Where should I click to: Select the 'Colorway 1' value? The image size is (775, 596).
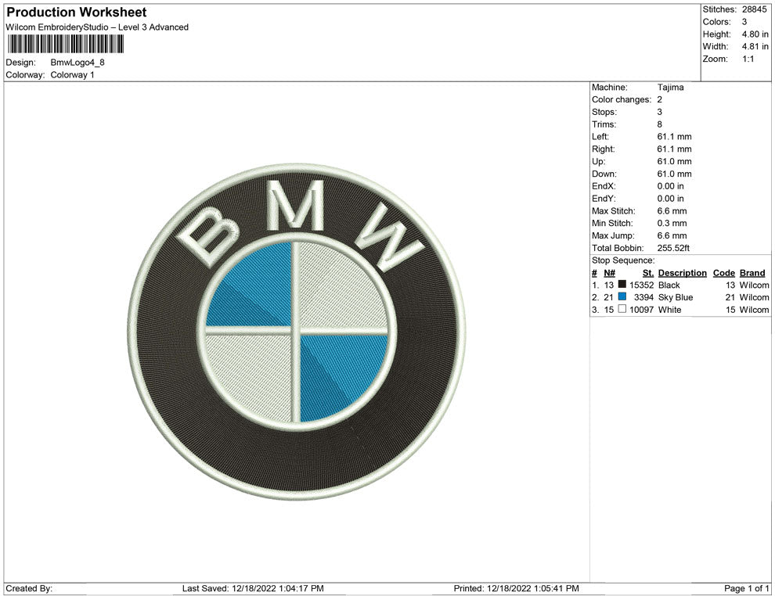(72, 75)
